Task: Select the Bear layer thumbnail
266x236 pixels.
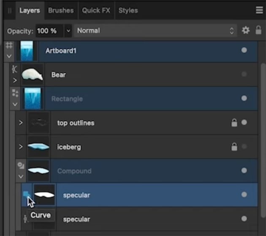Action: coord(33,75)
